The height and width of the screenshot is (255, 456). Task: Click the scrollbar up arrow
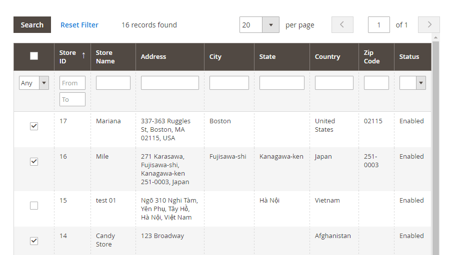(435, 38)
